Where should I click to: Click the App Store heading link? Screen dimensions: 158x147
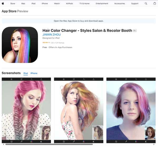pyautogui.click(x=9, y=11)
